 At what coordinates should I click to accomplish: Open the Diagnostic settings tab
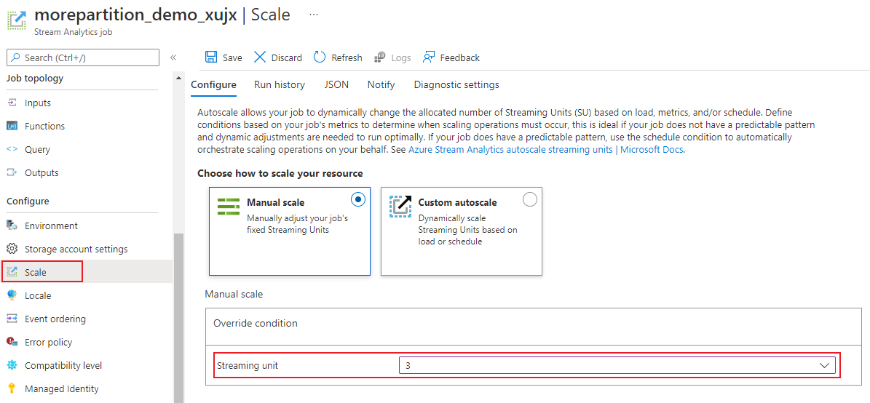pyautogui.click(x=456, y=84)
